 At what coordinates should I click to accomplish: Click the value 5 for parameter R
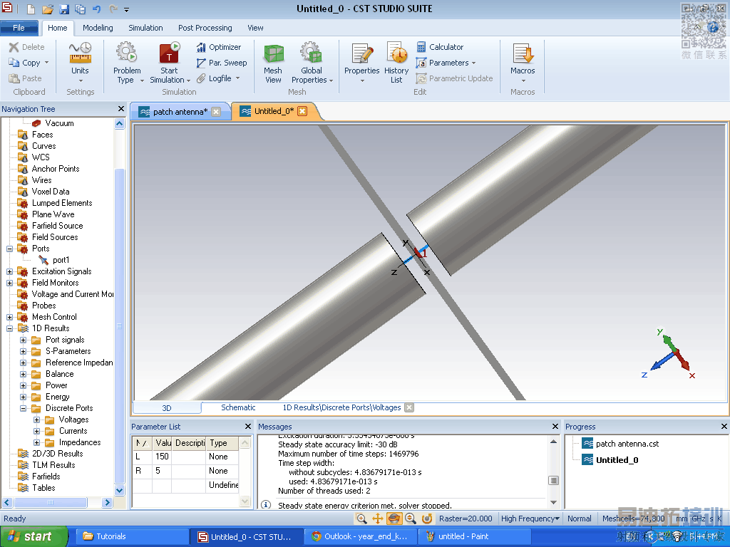[162, 471]
